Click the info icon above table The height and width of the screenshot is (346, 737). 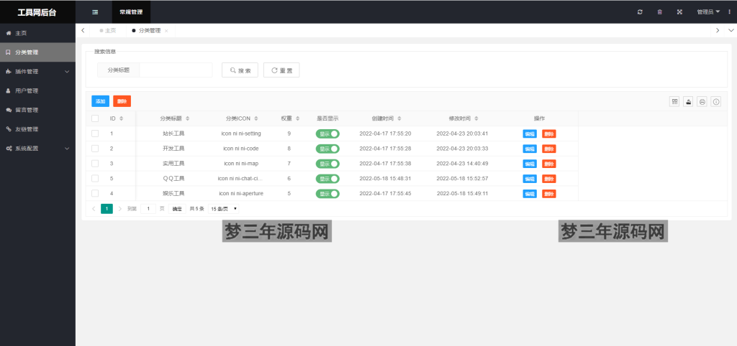[x=716, y=101]
